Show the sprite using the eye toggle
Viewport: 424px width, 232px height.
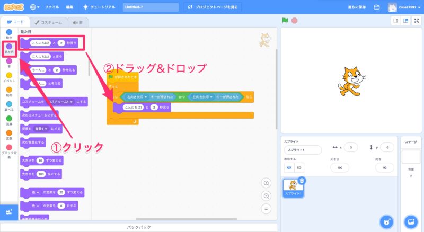[289, 167]
